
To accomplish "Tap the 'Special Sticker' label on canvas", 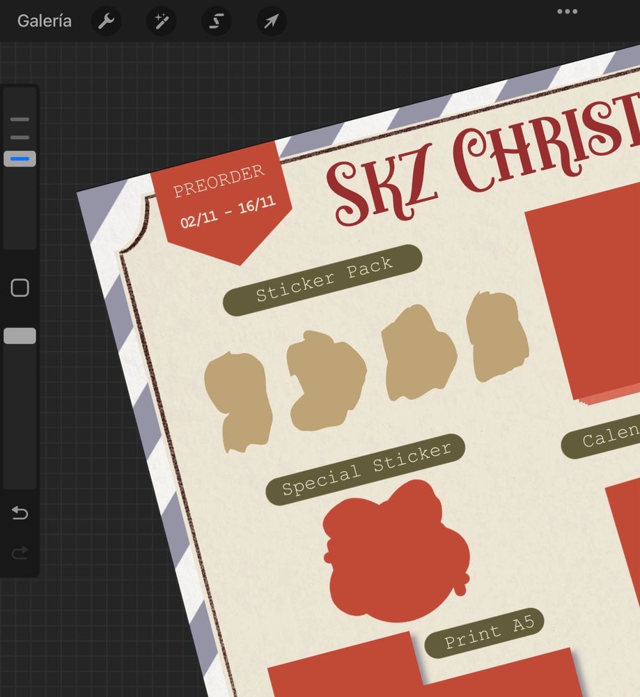I will point(366,469).
